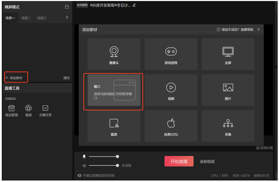Edit the stream title with pencil icon
Screen dimensions: 279x182
pyautogui.click(x=134, y=5)
